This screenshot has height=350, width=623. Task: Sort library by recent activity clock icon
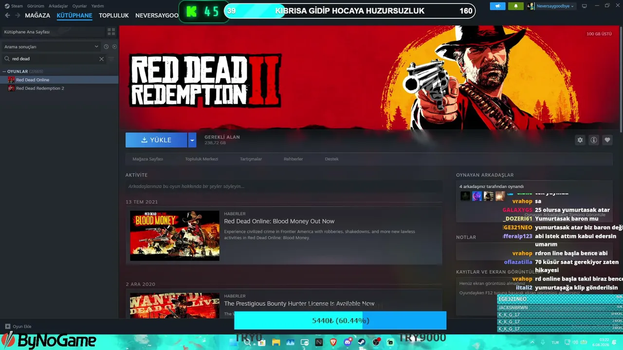[106, 47]
